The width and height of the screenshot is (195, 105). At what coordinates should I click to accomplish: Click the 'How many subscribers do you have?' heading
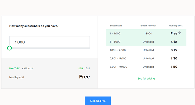click(34, 26)
